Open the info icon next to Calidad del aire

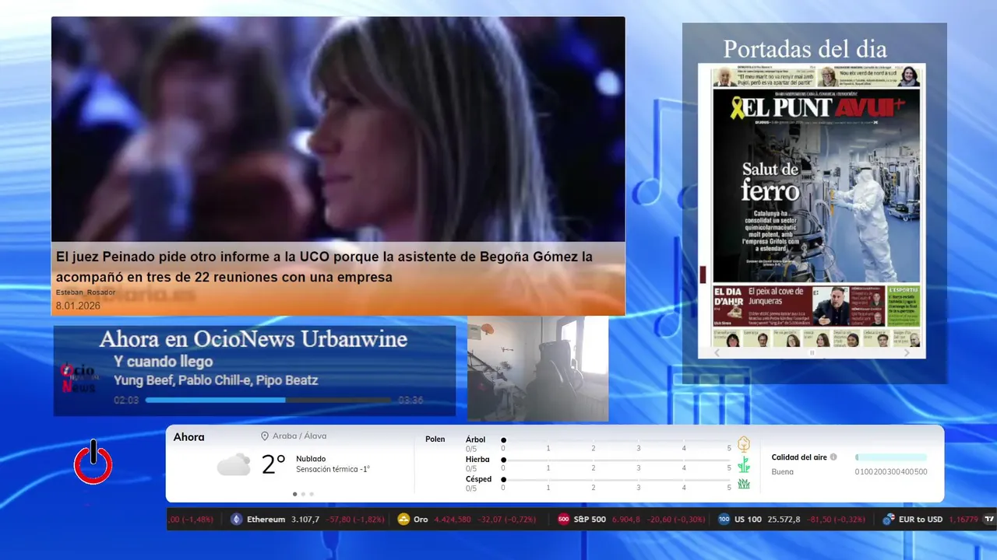[x=833, y=457]
